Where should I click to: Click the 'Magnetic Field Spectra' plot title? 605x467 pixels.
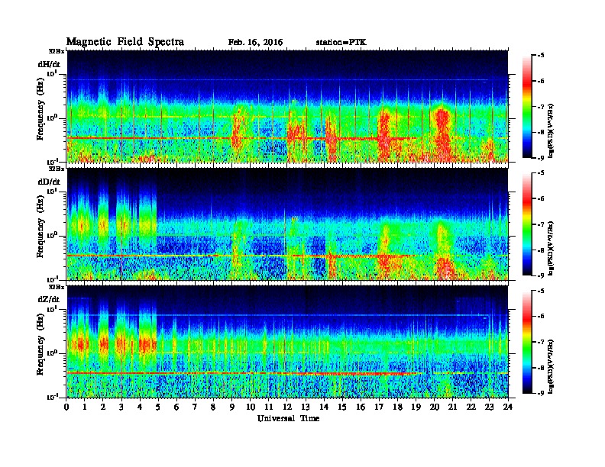[x=125, y=42]
